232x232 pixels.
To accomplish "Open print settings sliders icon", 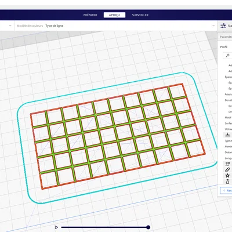I will pyautogui.click(x=223, y=26).
